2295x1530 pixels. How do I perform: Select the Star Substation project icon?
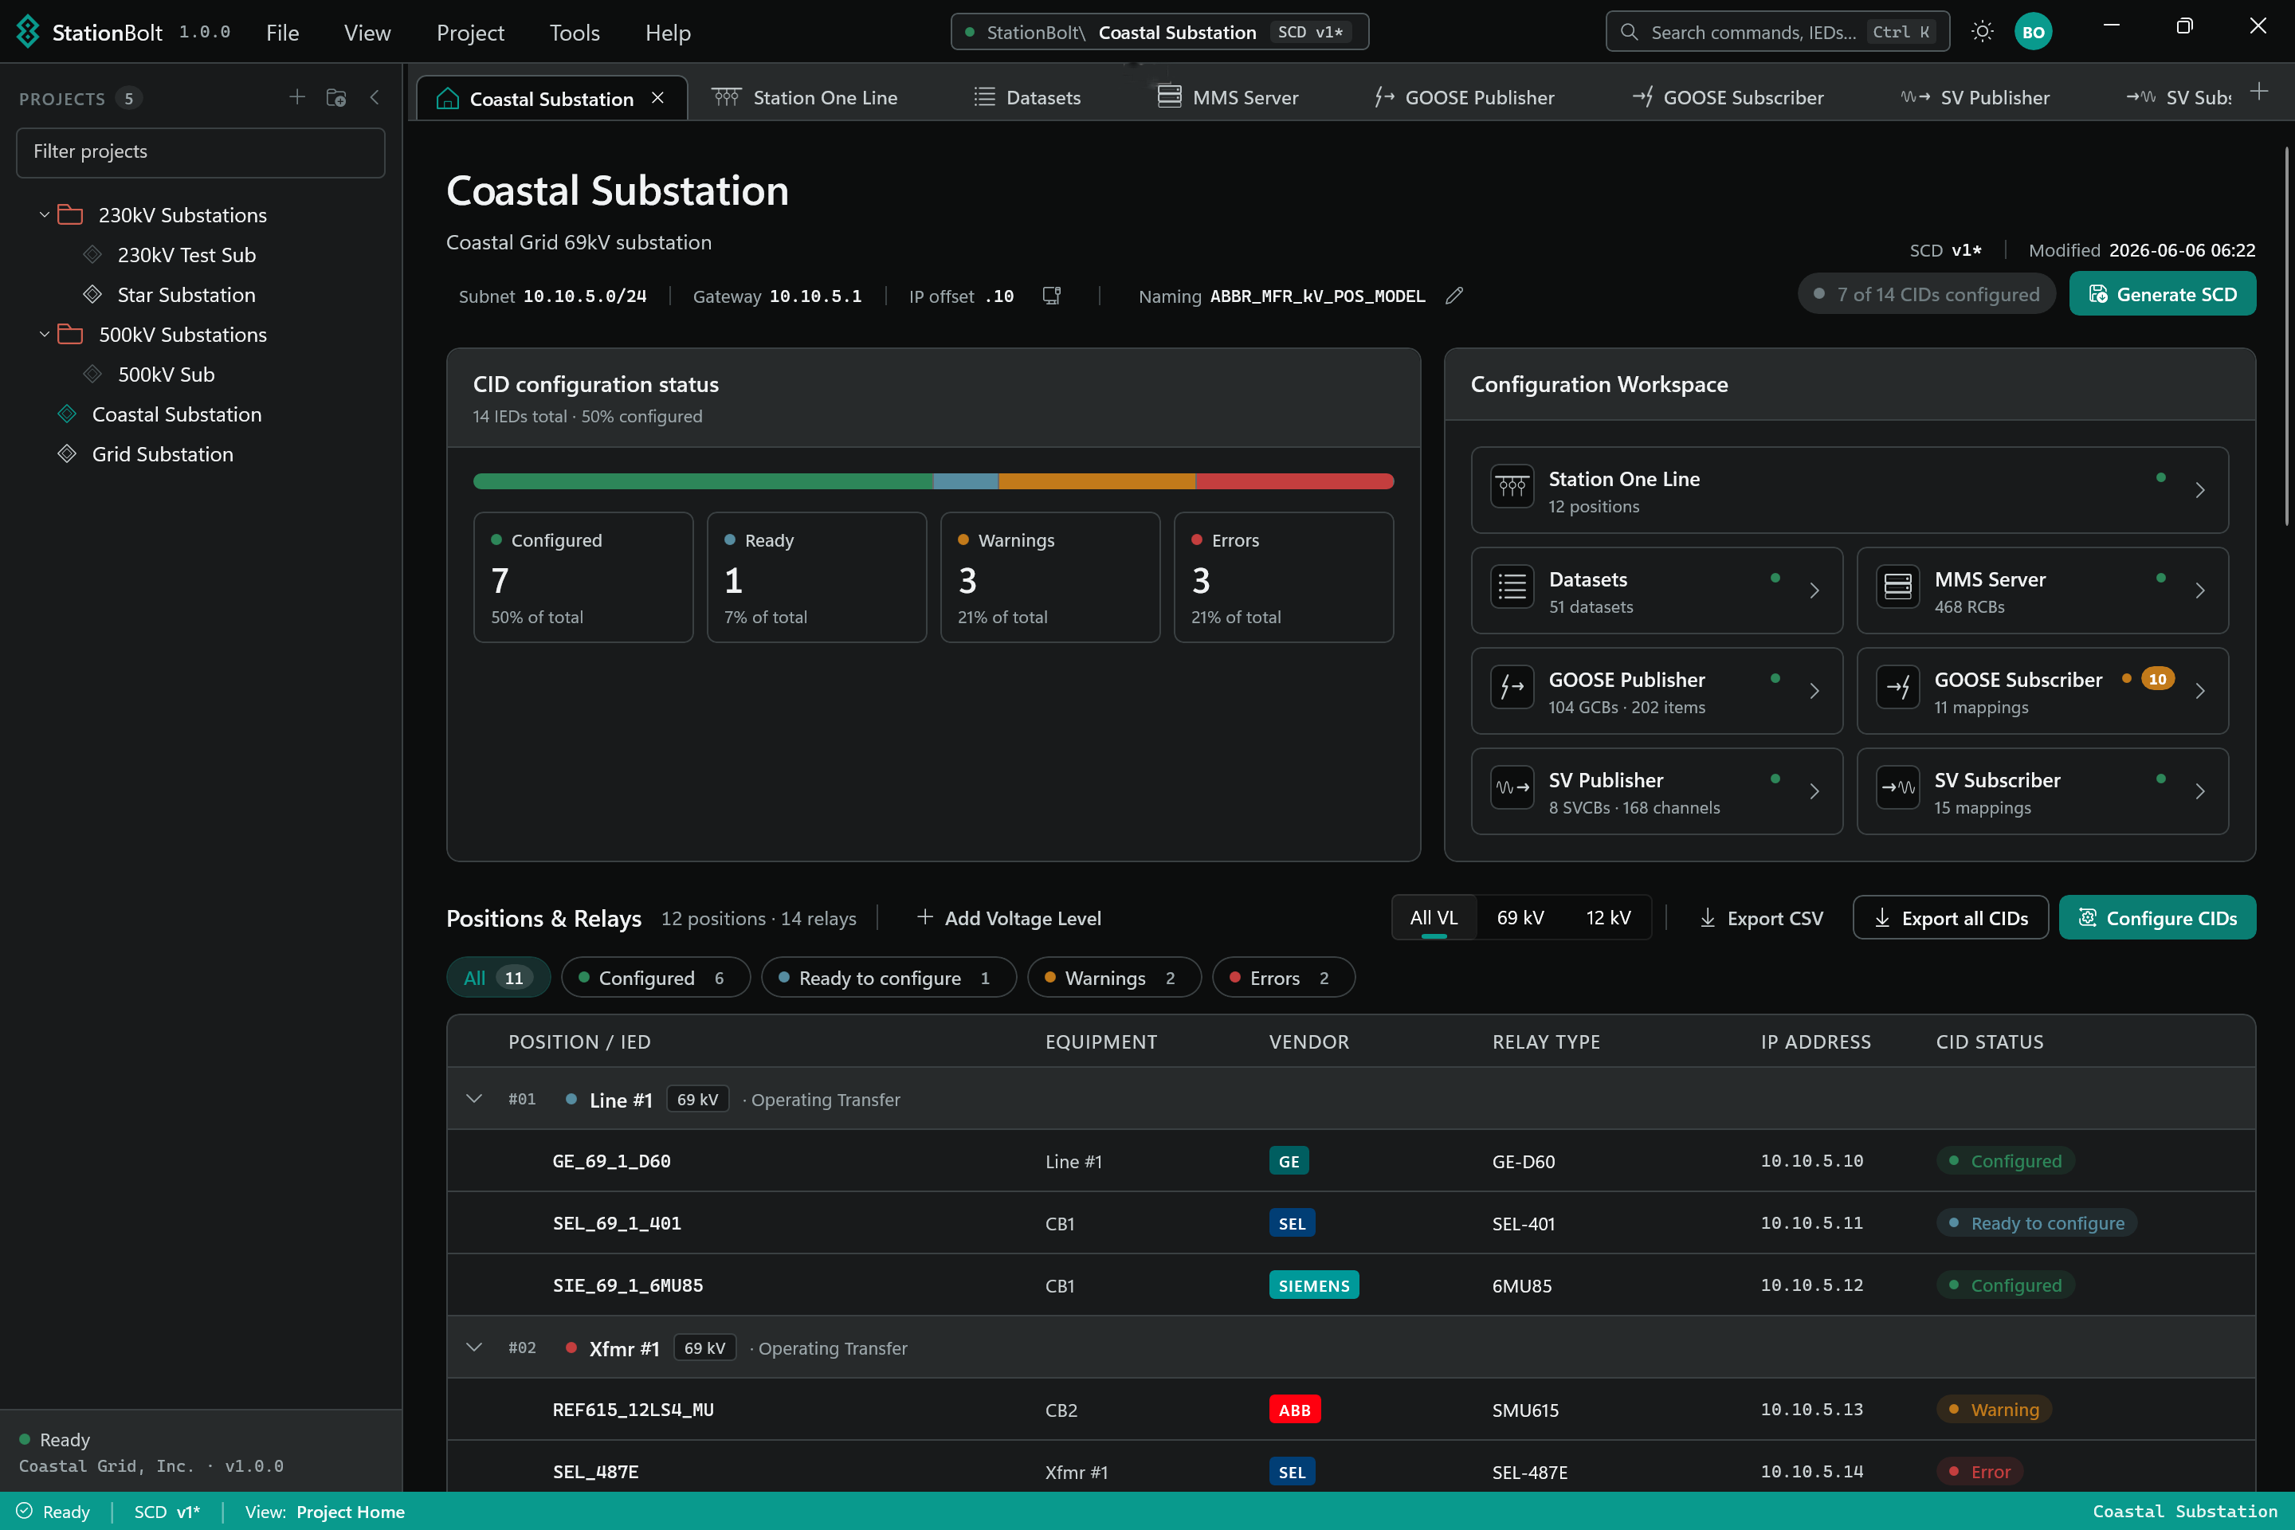[92, 295]
